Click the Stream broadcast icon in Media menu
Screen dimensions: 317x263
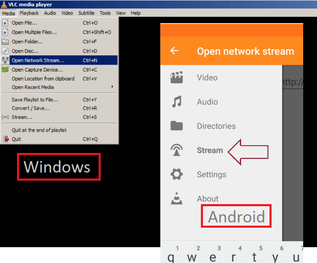[5, 117]
